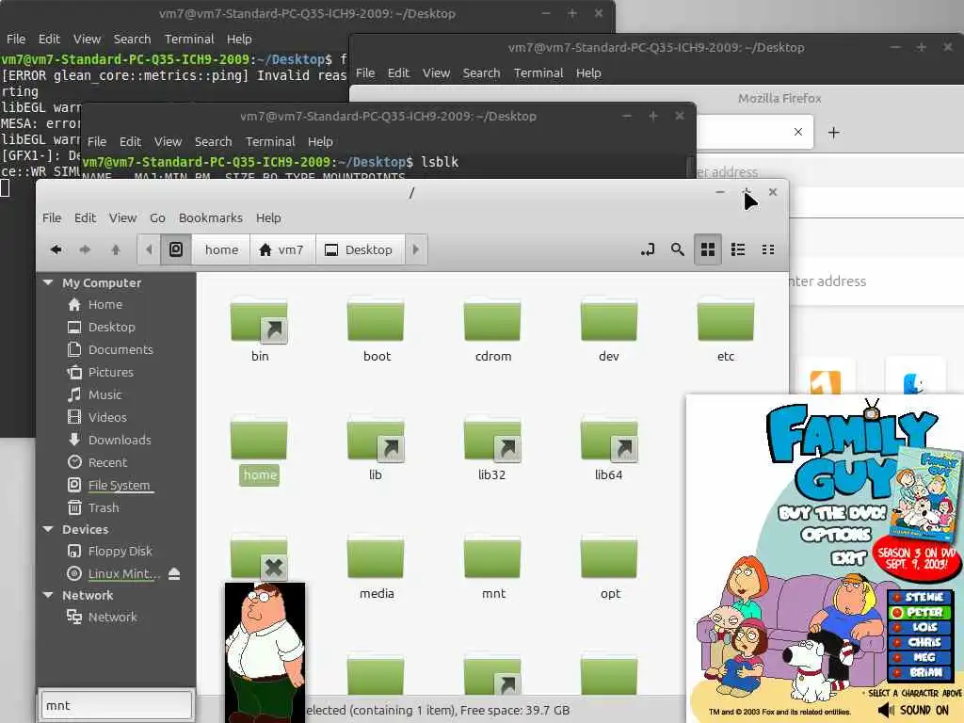Toggle SOUND ON speaker in popup
Viewport: 964px width, 723px height.
(886, 710)
